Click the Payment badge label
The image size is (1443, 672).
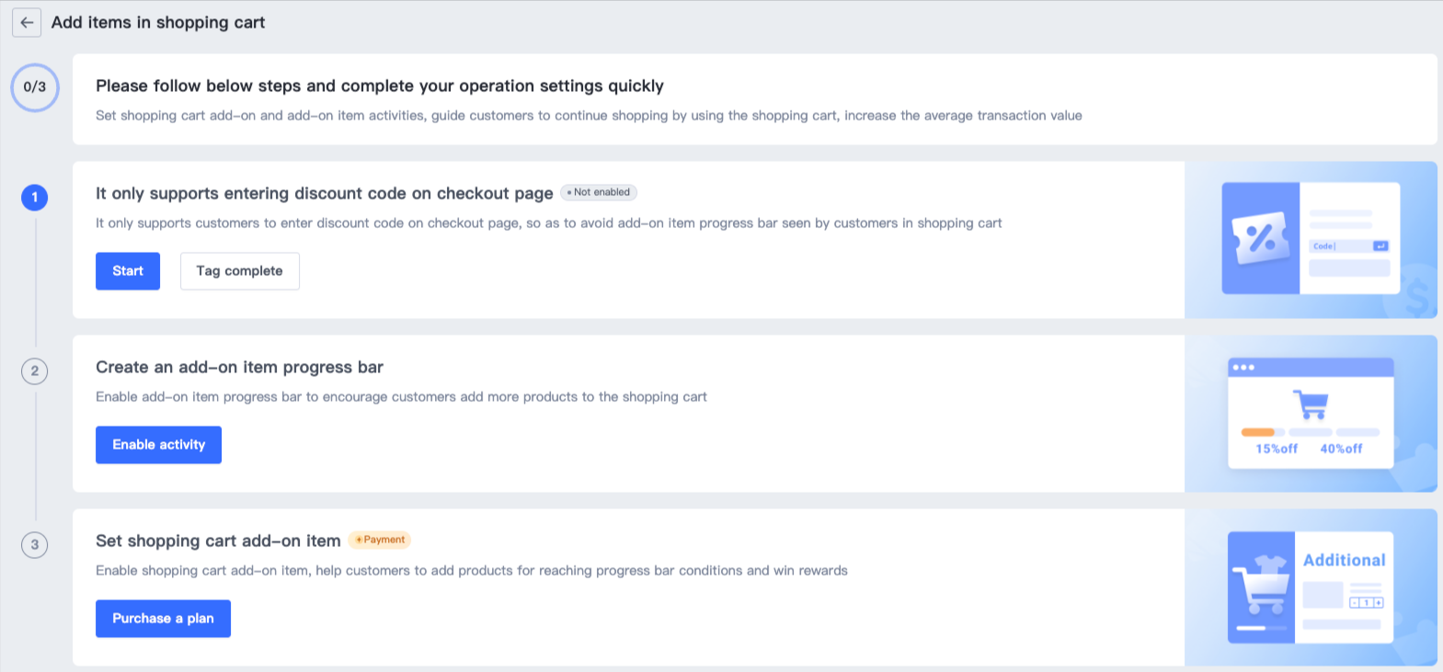380,540
